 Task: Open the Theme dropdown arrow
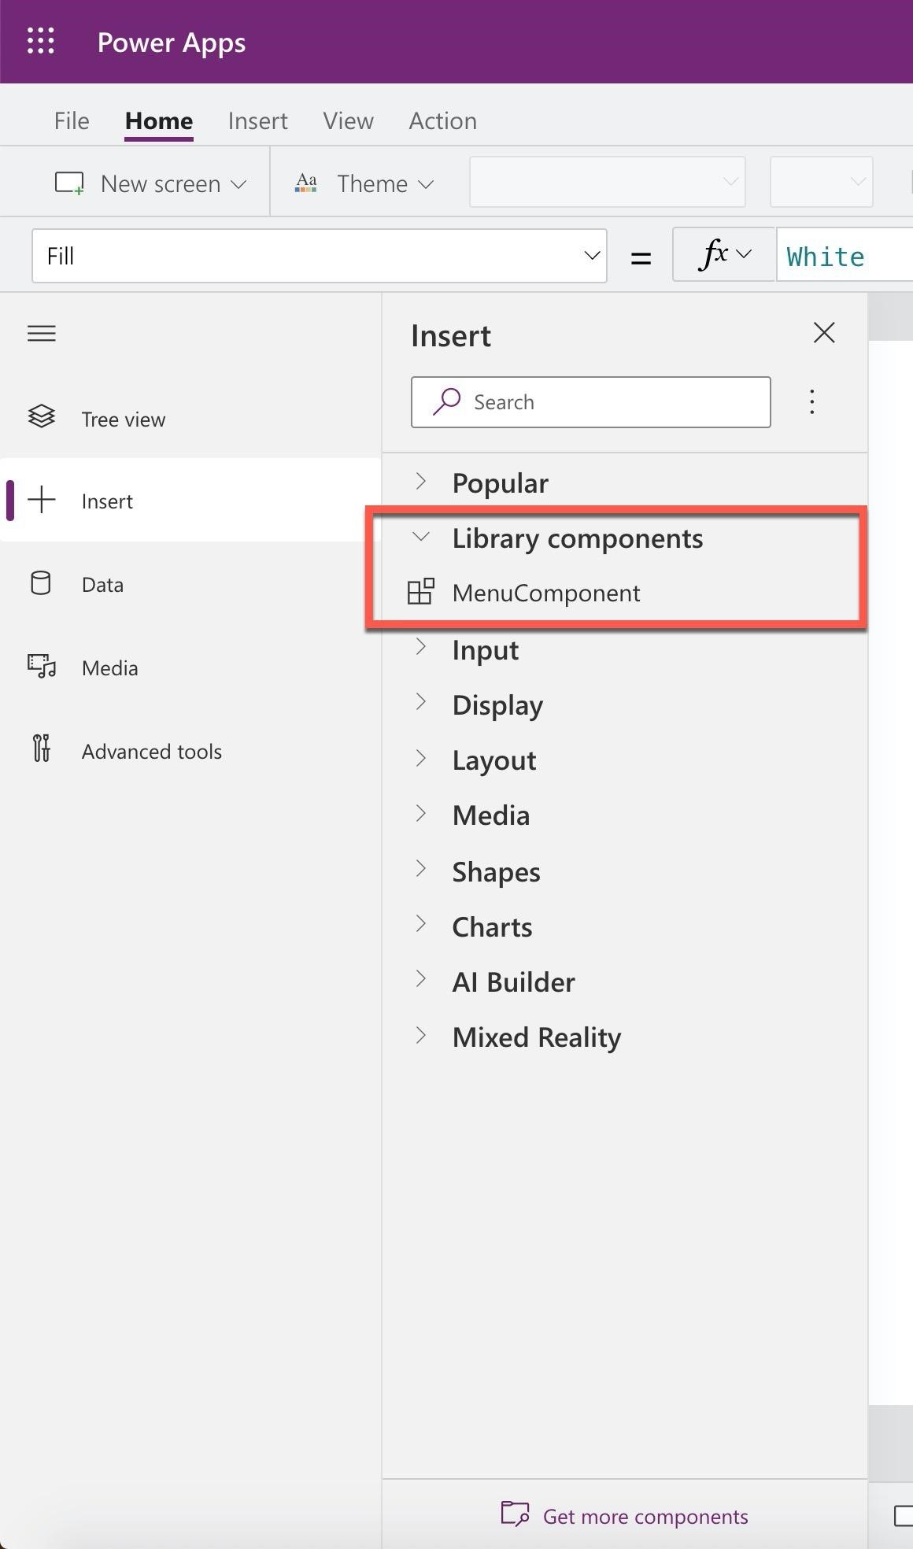[426, 184]
